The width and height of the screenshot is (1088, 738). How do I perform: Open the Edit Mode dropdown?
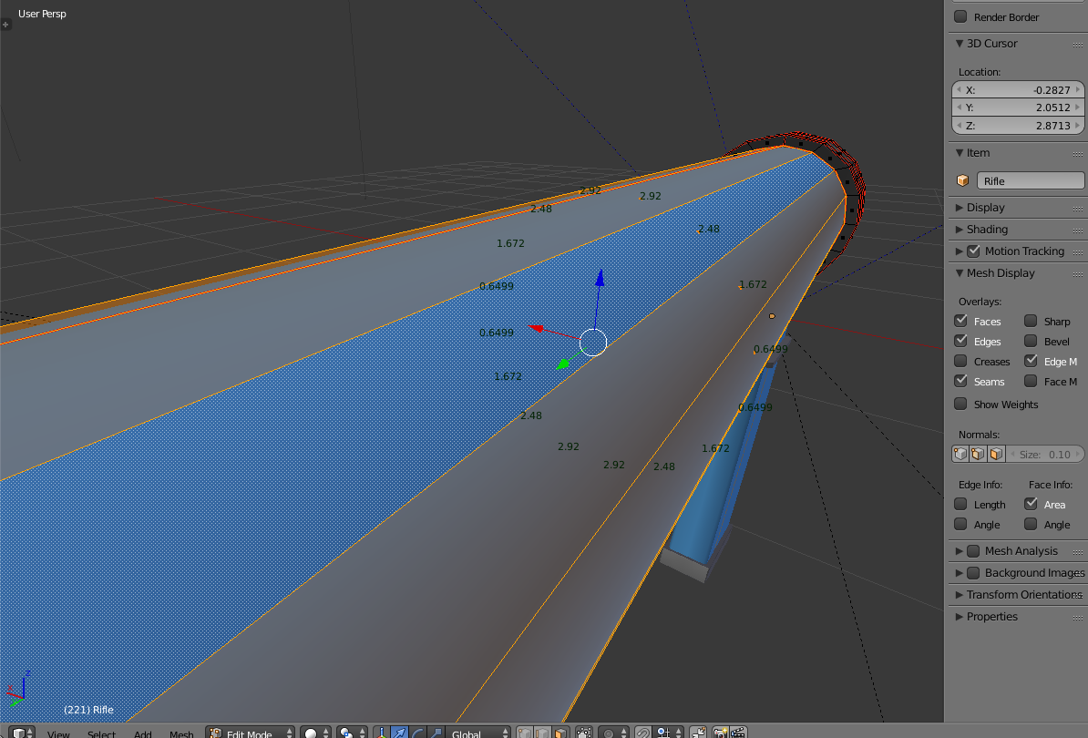tap(250, 733)
